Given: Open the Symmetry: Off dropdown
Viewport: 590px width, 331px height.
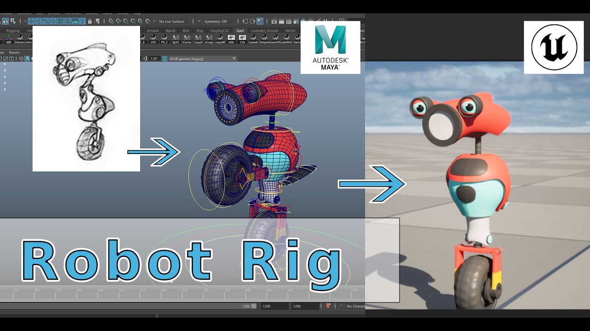Looking at the screenshot, I should [x=218, y=21].
